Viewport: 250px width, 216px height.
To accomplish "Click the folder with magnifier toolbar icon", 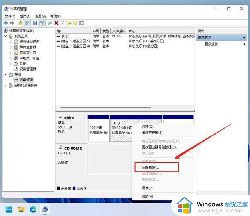I will 75,23.
